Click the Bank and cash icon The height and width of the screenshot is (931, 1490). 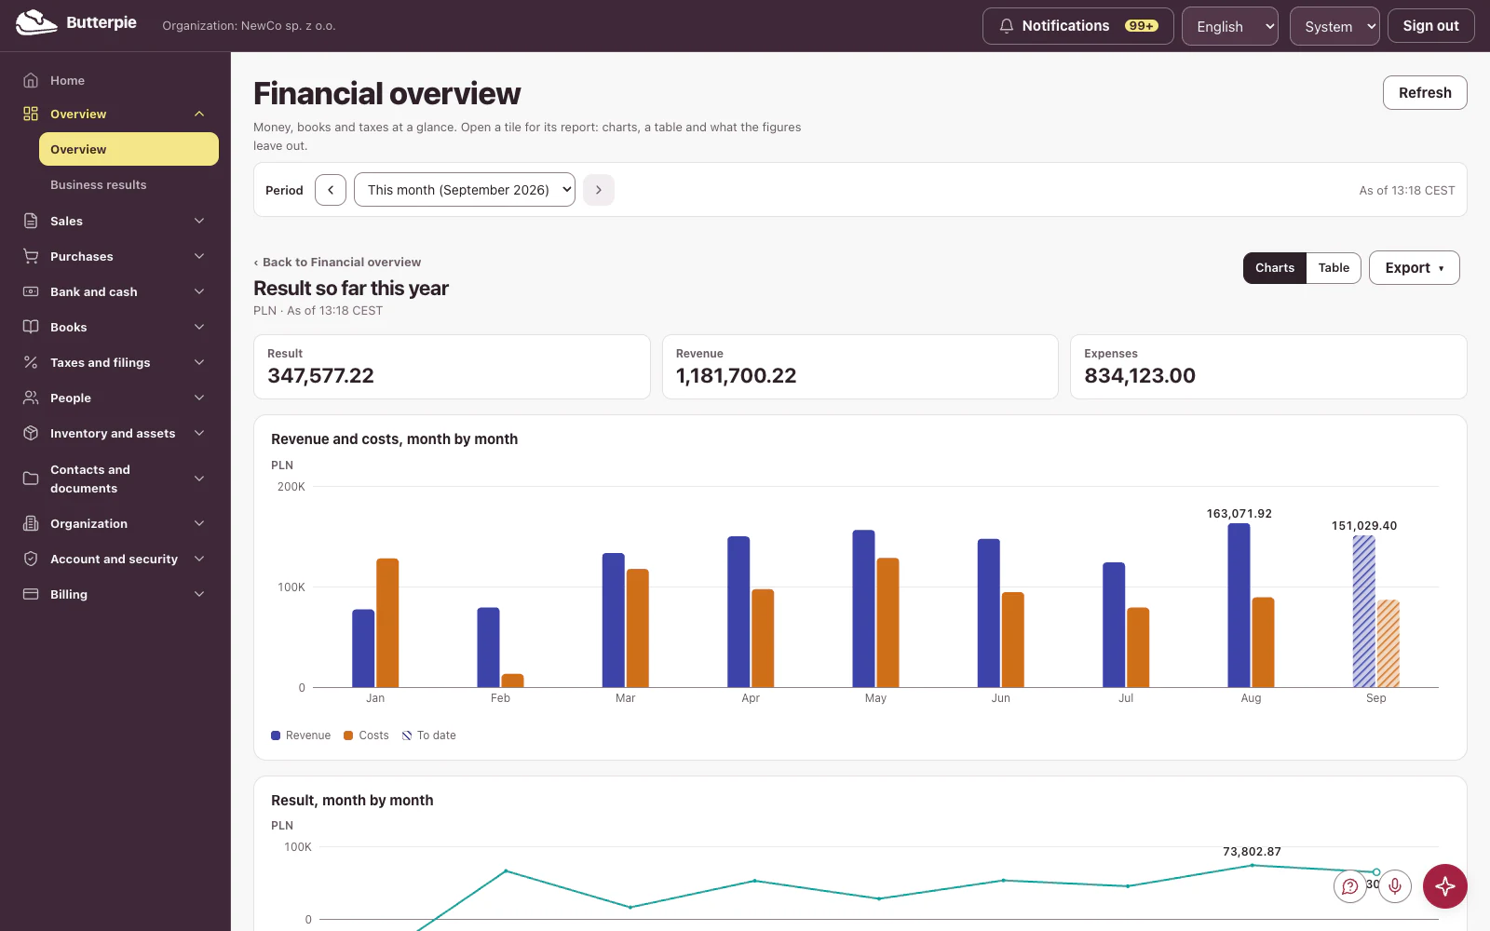click(31, 291)
